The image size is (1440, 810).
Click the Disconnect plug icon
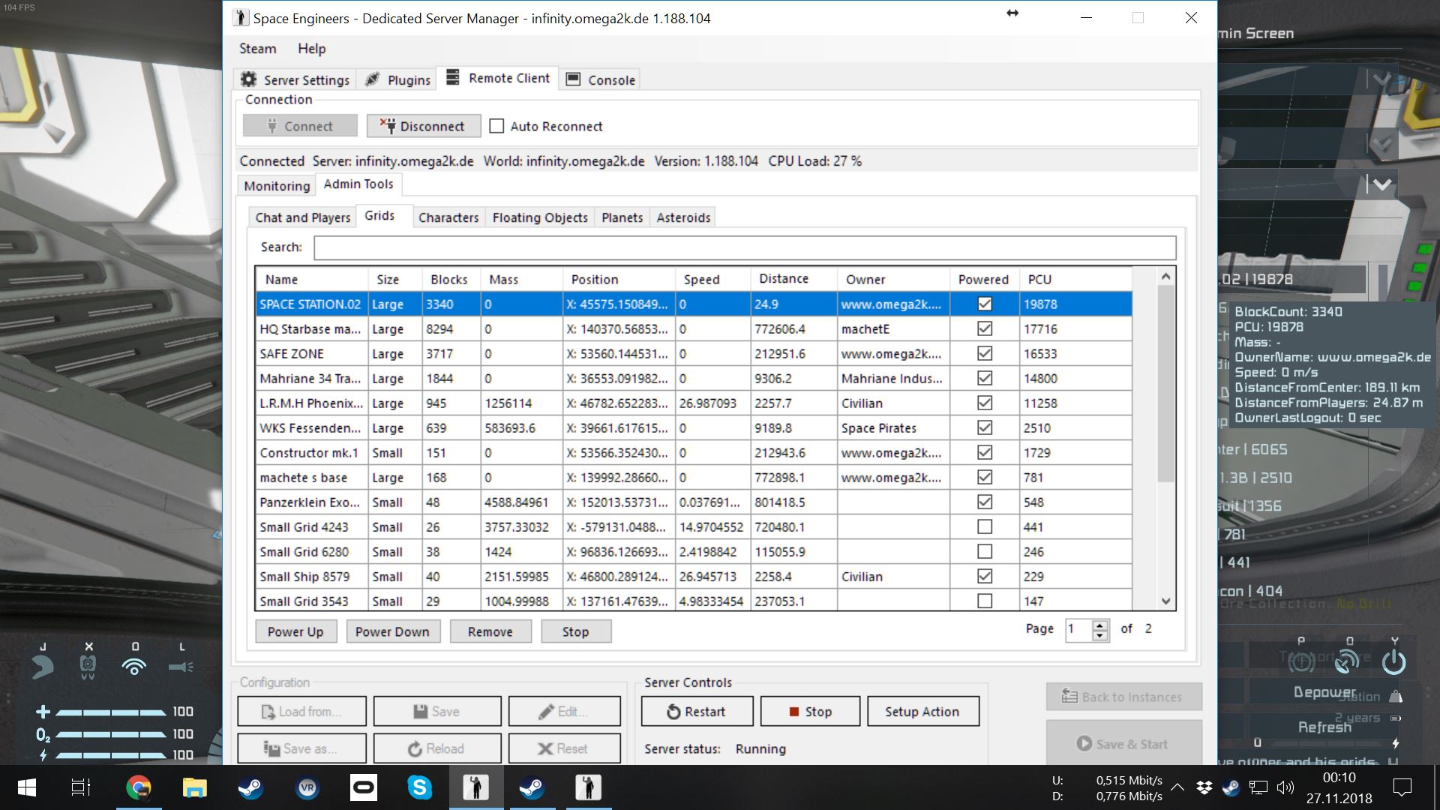pos(387,126)
